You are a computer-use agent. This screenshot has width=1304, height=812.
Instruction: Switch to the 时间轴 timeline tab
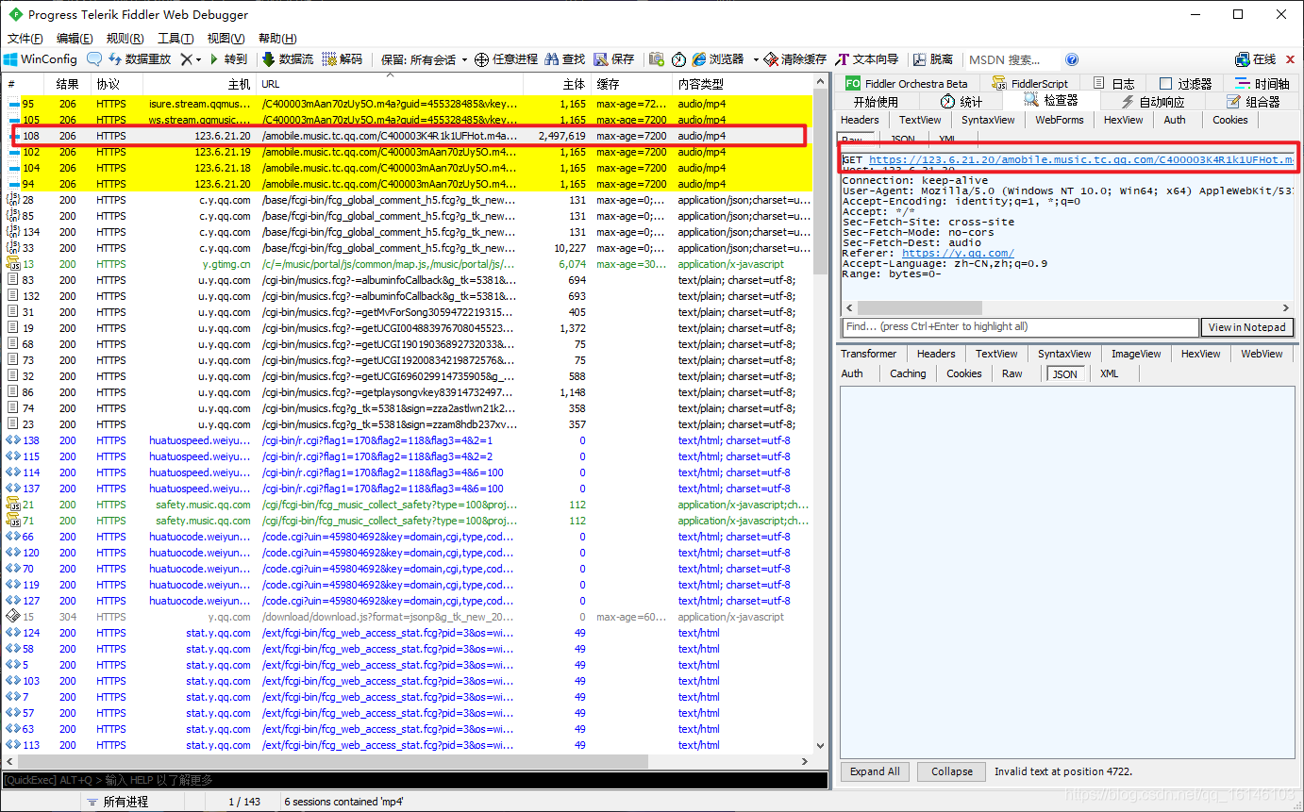point(1262,83)
